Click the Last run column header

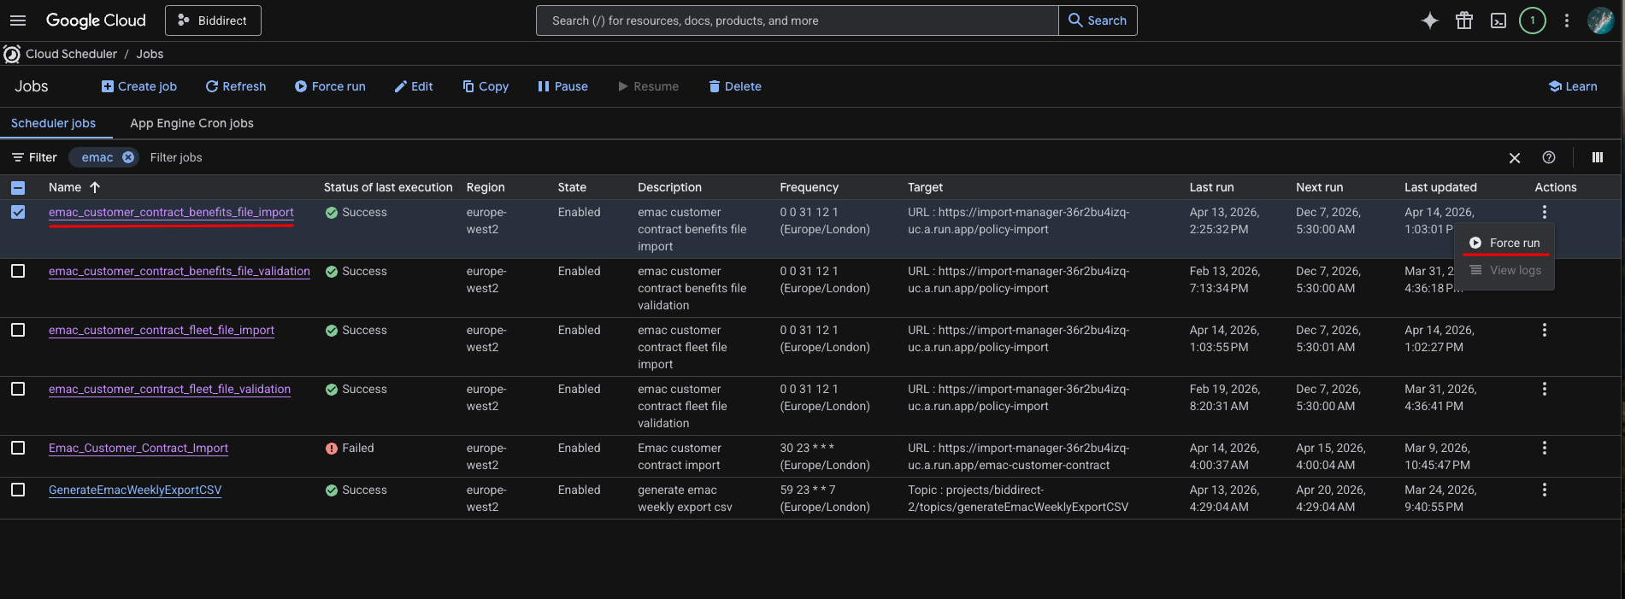pyautogui.click(x=1211, y=187)
